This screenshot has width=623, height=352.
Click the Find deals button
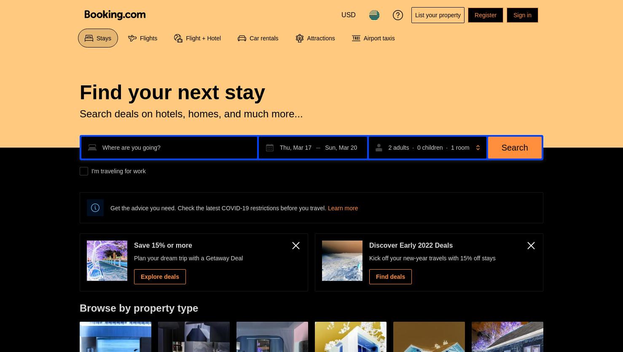coord(390,277)
